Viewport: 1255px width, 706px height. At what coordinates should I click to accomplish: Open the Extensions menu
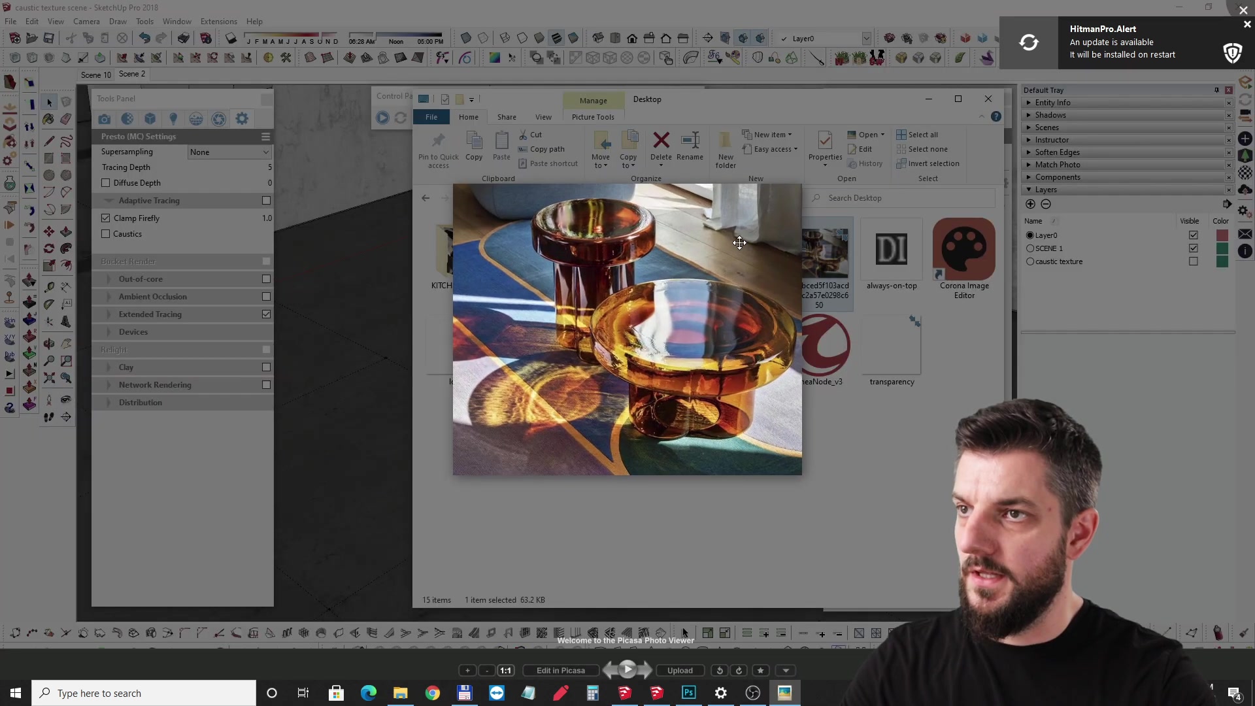(x=218, y=22)
